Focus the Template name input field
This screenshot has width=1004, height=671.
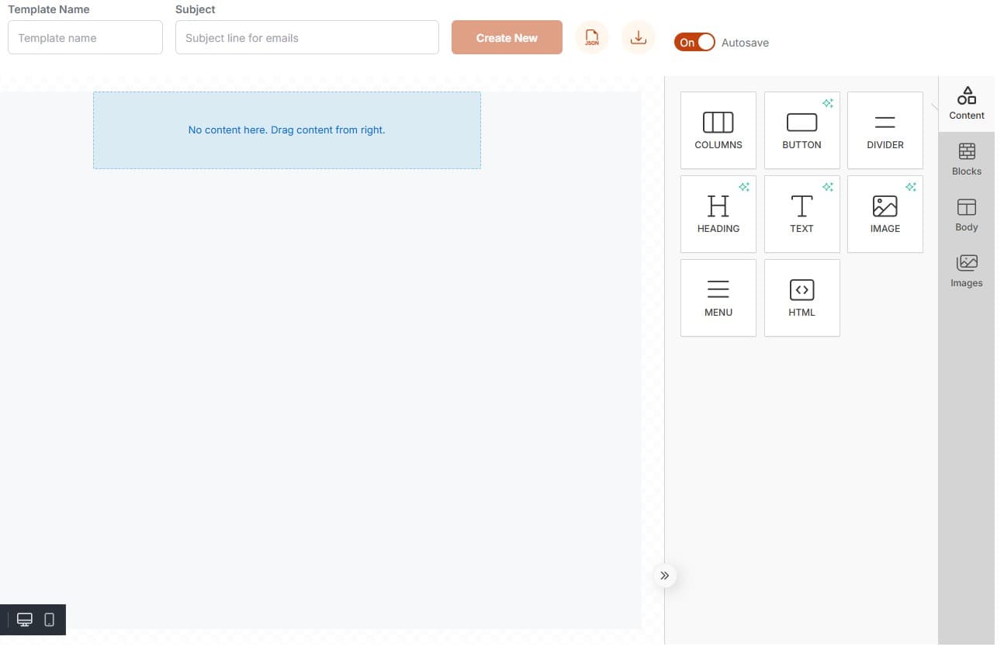point(85,37)
